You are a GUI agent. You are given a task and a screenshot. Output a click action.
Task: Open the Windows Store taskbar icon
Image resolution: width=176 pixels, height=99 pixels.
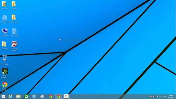26,97
